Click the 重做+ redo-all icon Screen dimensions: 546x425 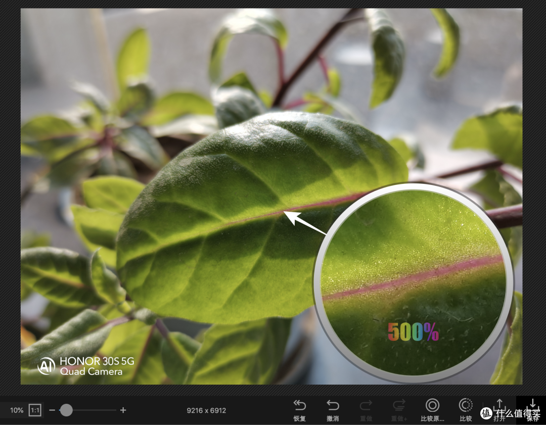click(399, 405)
